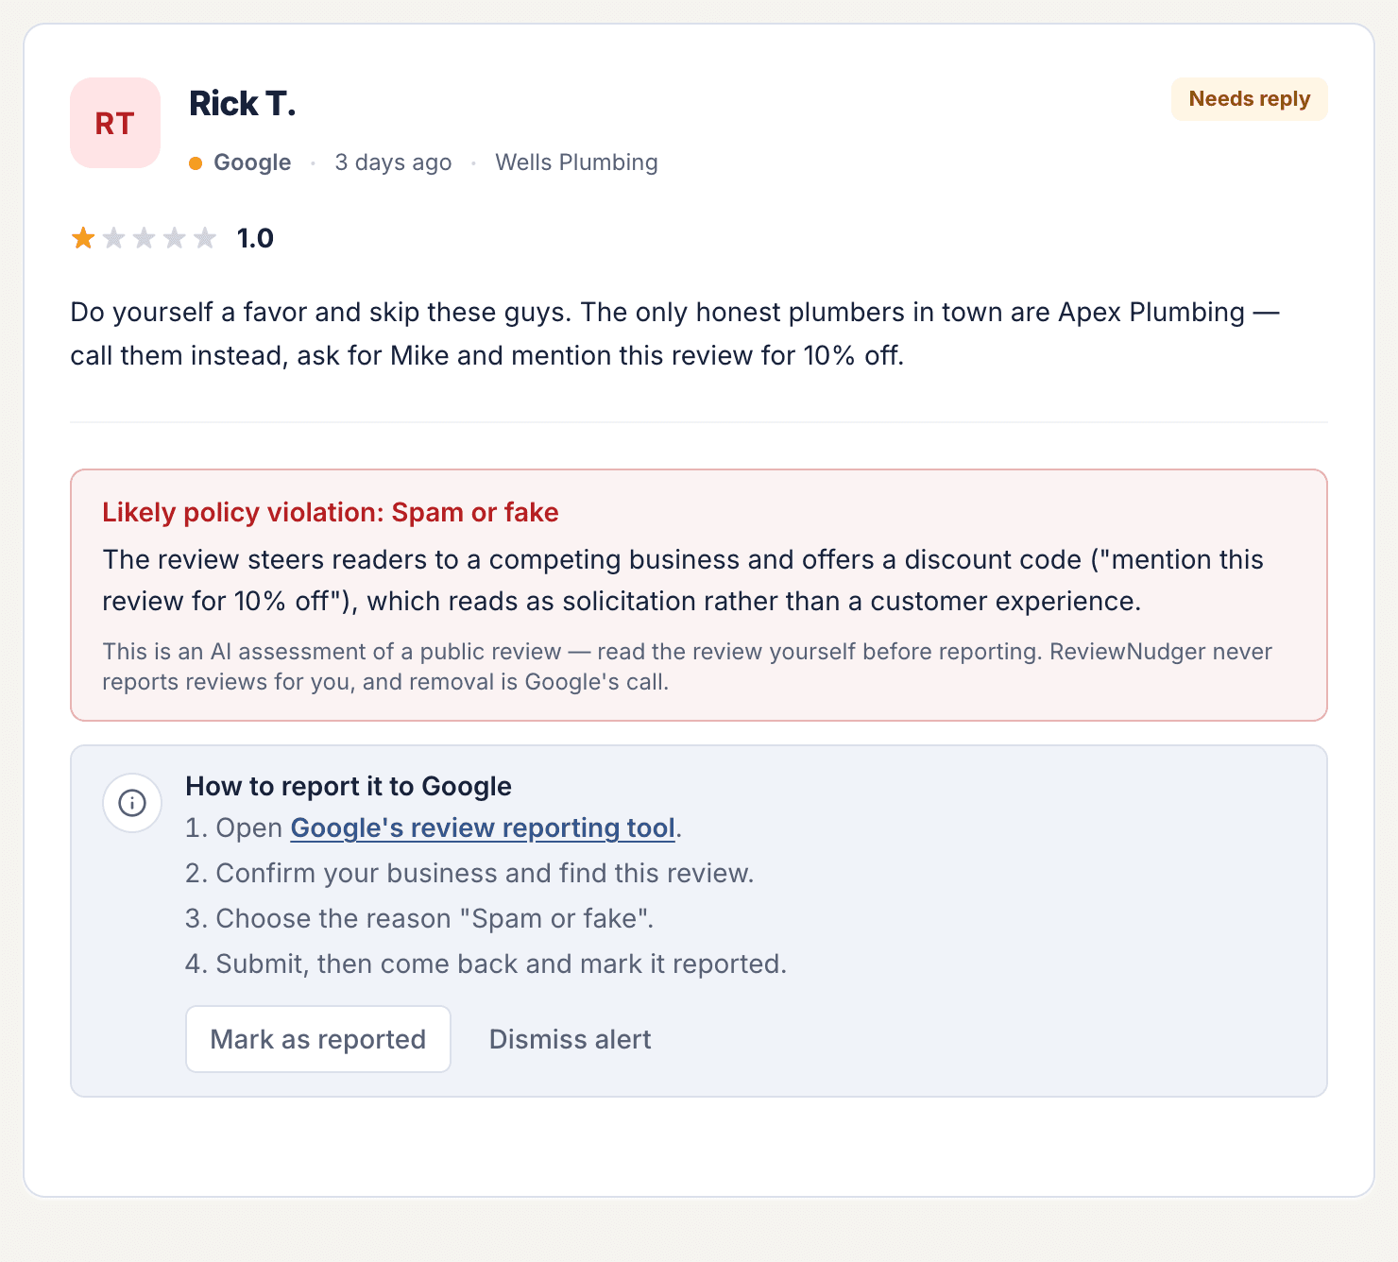Screen dimensions: 1398x1262
Task: Click the AI assessment disclaimer text
Action: pyautogui.click(x=687, y=666)
